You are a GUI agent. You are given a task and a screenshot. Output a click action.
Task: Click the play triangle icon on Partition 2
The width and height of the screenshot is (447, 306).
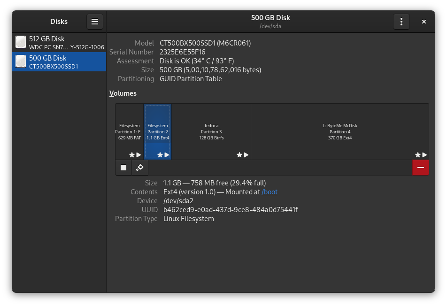(x=167, y=155)
